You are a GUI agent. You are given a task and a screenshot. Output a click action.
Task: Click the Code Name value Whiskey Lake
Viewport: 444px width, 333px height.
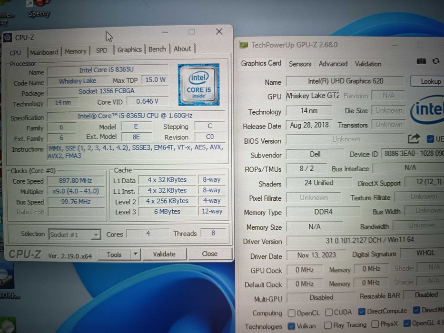[77, 81]
